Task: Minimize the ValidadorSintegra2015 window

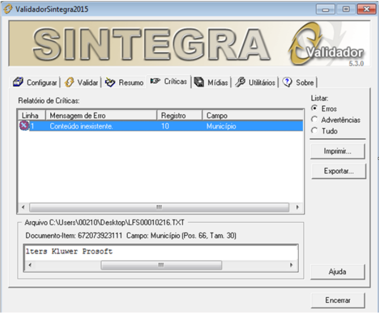Action: click(x=325, y=9)
